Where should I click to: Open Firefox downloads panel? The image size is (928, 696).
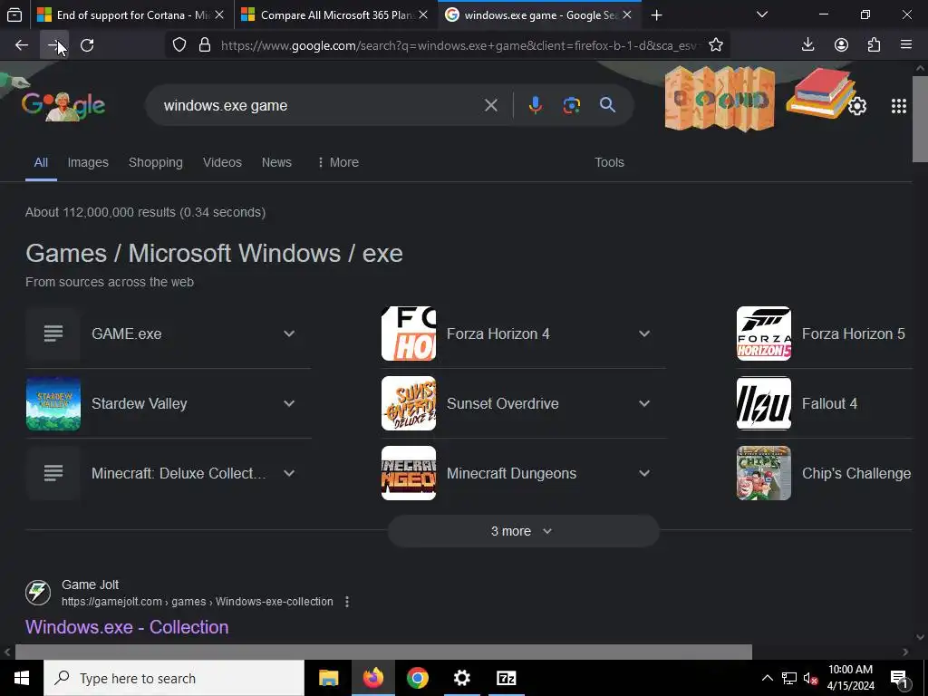tap(807, 44)
